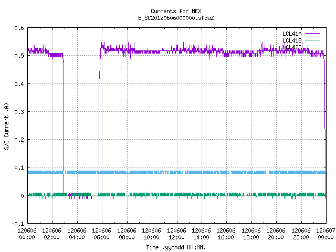
Task: Click the 120607 00:00 time tick label
Action: coord(325,234)
